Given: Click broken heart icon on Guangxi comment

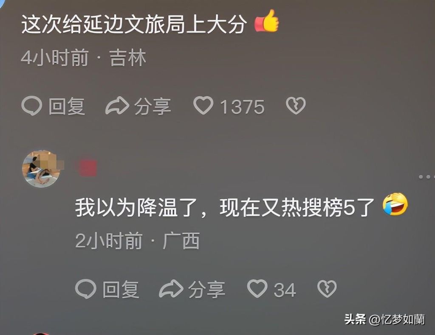Looking at the screenshot, I should pyautogui.click(x=327, y=289).
